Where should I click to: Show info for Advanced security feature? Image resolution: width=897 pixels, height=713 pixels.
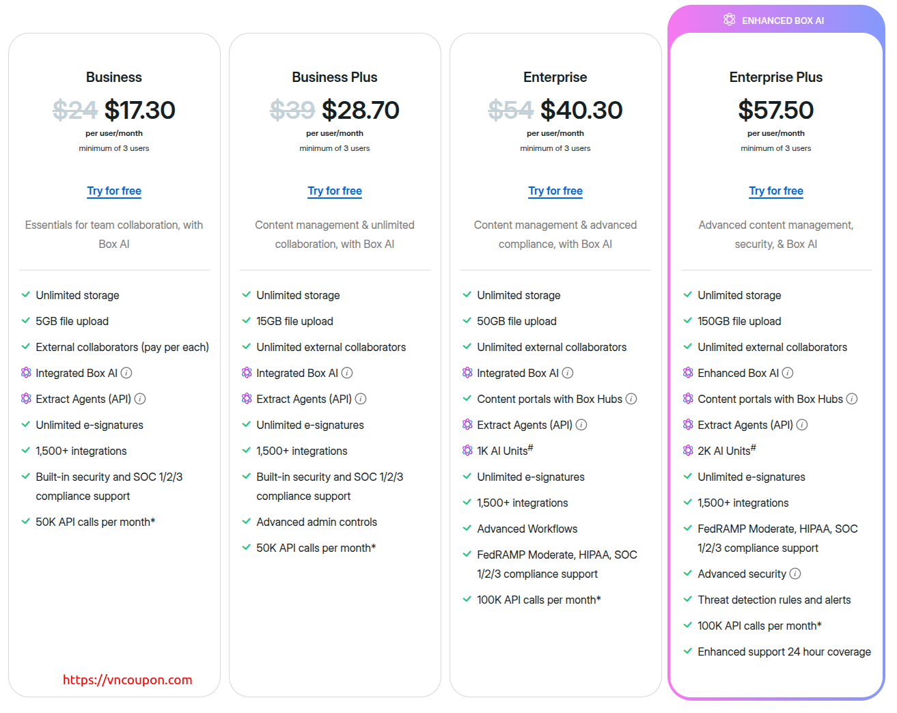(x=795, y=574)
